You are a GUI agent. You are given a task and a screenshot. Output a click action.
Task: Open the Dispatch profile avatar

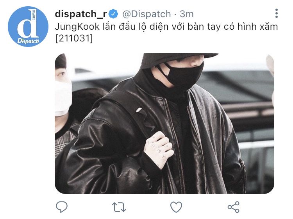pyautogui.click(x=28, y=26)
